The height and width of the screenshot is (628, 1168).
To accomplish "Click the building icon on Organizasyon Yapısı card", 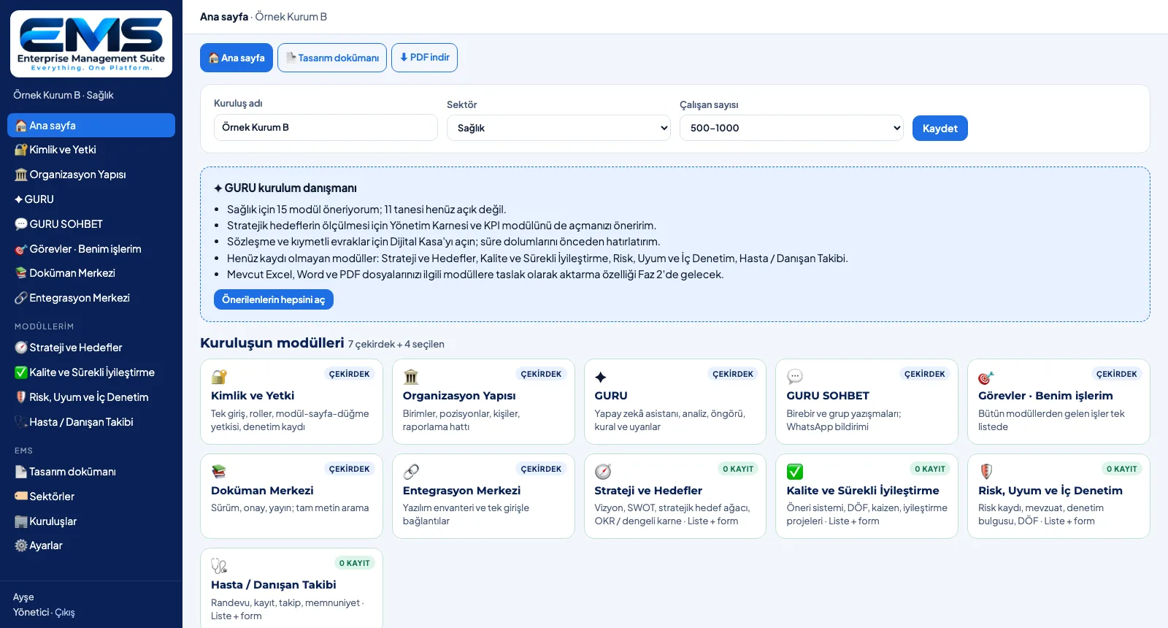I will [x=411, y=377].
